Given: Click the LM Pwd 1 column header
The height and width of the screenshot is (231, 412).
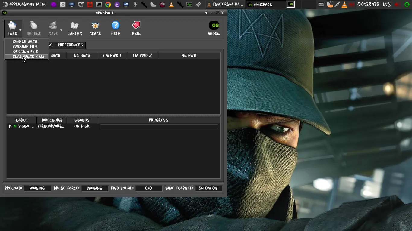Looking at the screenshot, I should pyautogui.click(x=112, y=56).
